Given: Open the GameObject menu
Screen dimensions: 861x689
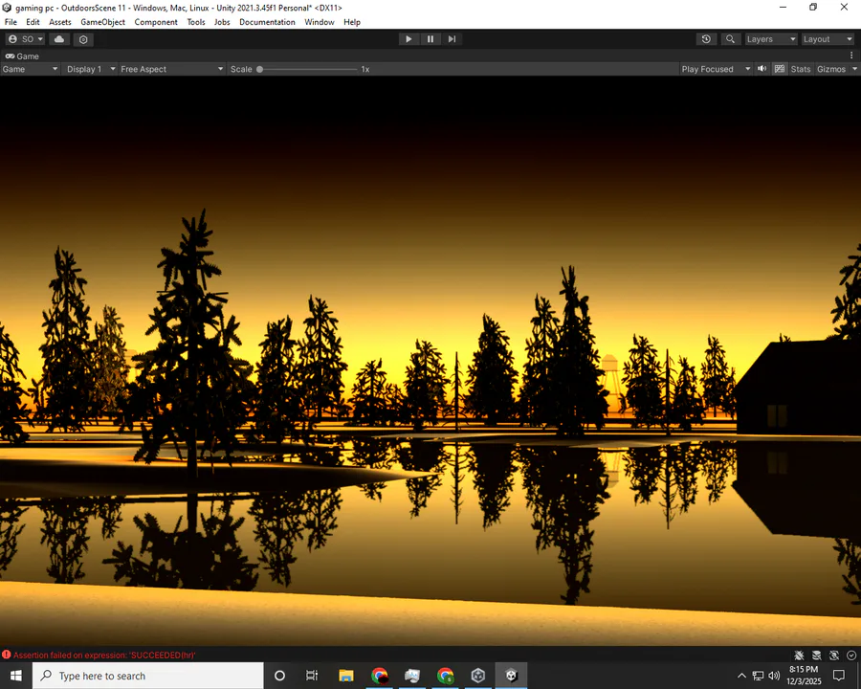Looking at the screenshot, I should pyautogui.click(x=102, y=22).
